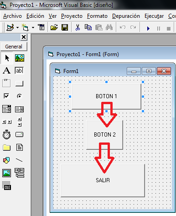Select the Data control tool

point(19,173)
